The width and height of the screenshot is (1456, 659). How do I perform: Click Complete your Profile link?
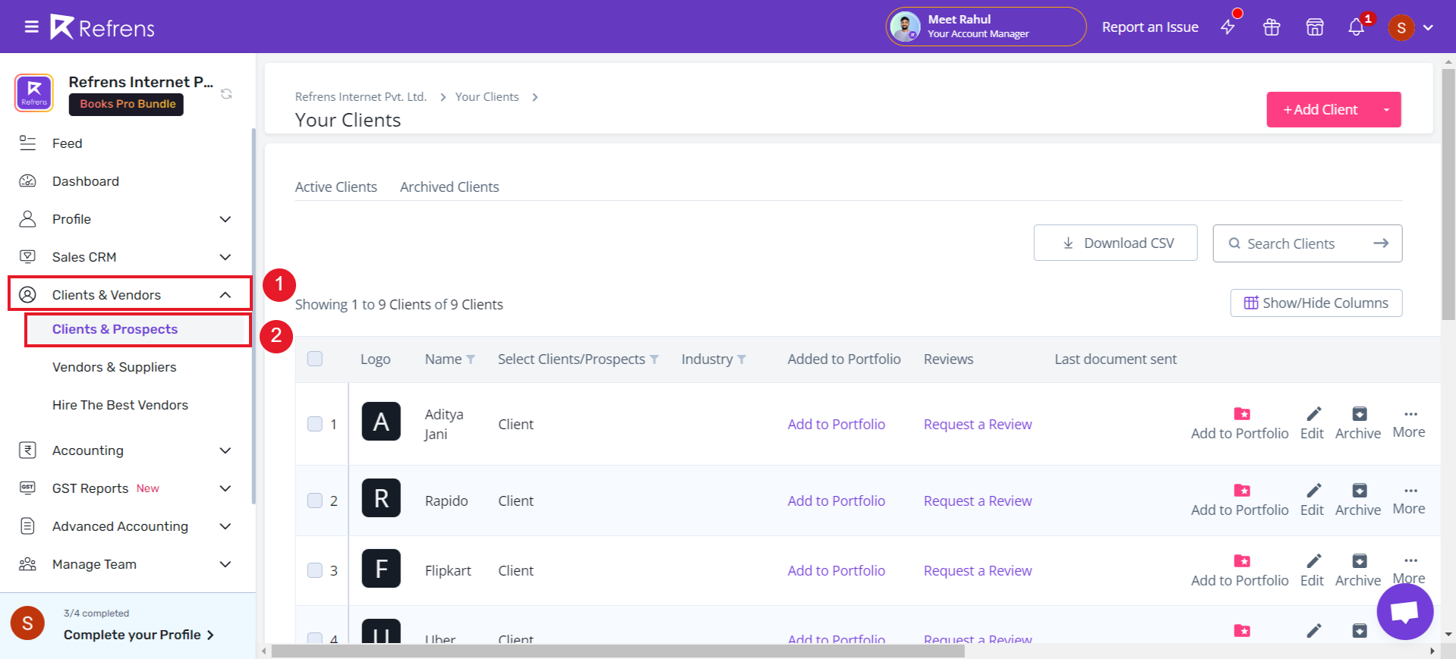pyautogui.click(x=139, y=635)
